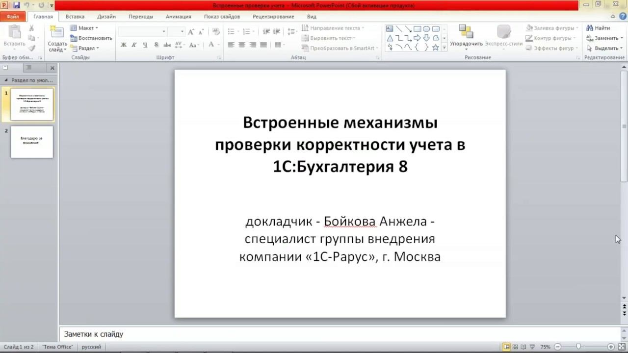
Task: Switch to the Вставка ribbon tab
Action: point(75,17)
